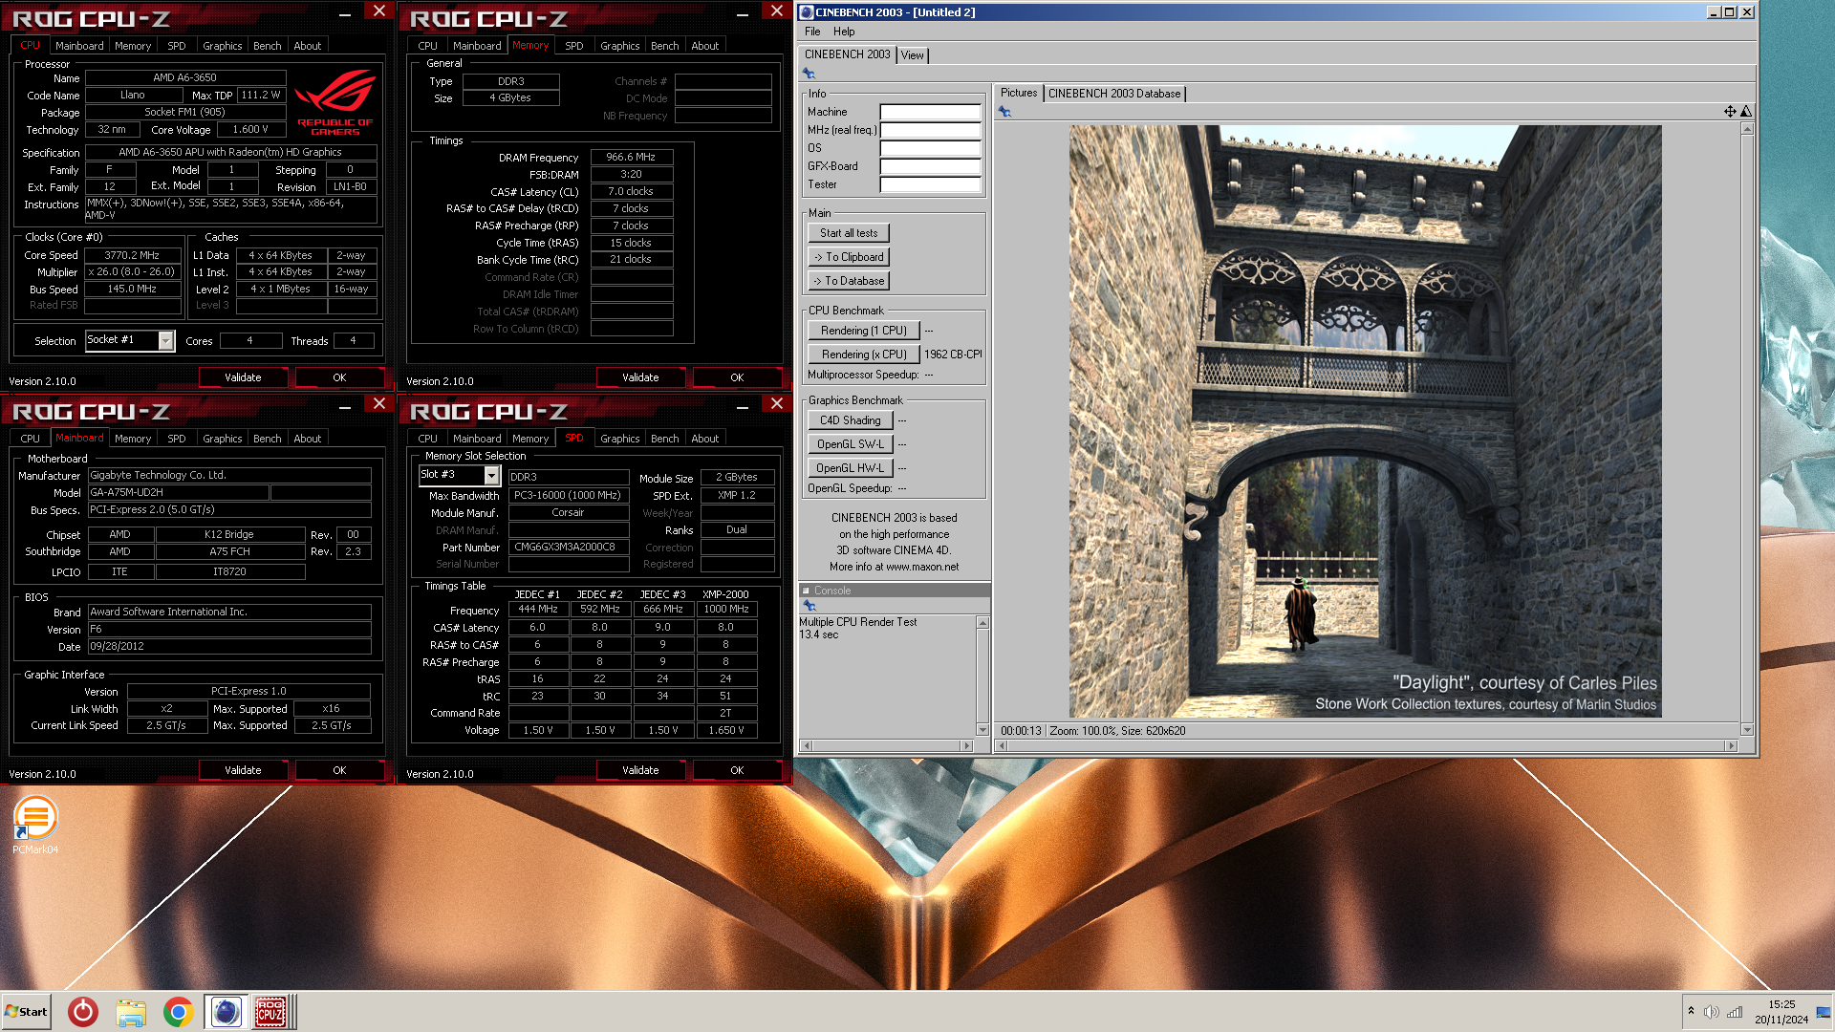Minimize the CPU-Z window showing Memory tab
The width and height of the screenshot is (1835, 1032).
(x=743, y=14)
